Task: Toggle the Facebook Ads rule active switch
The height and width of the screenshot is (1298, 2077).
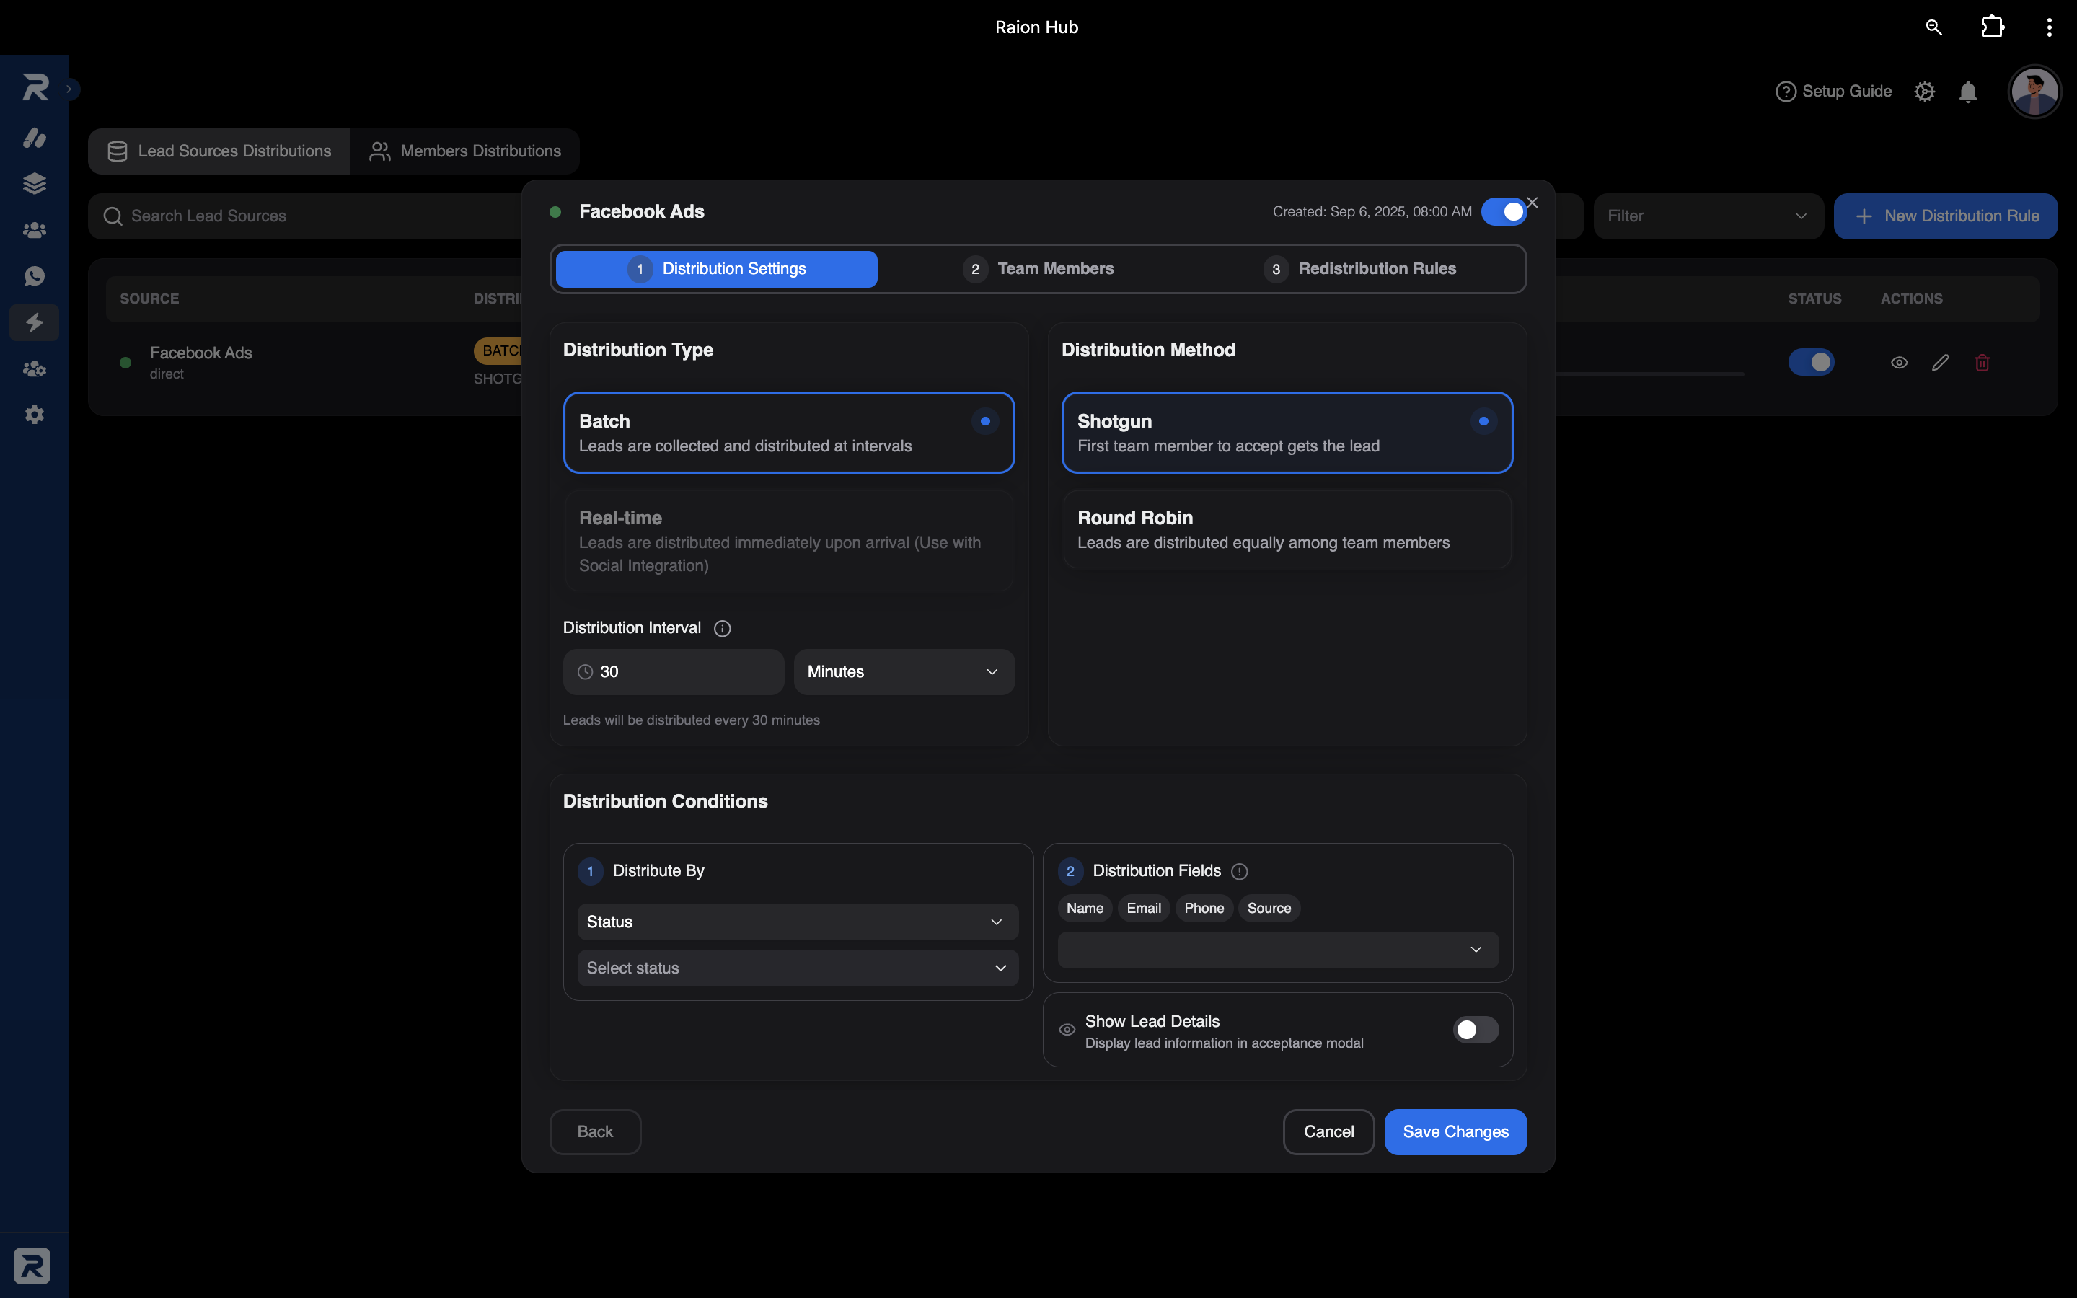Action: pos(1504,211)
